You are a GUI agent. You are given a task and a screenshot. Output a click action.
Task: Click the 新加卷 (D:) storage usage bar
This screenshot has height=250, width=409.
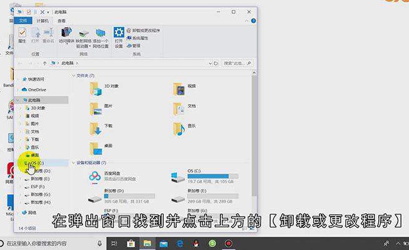130,196
